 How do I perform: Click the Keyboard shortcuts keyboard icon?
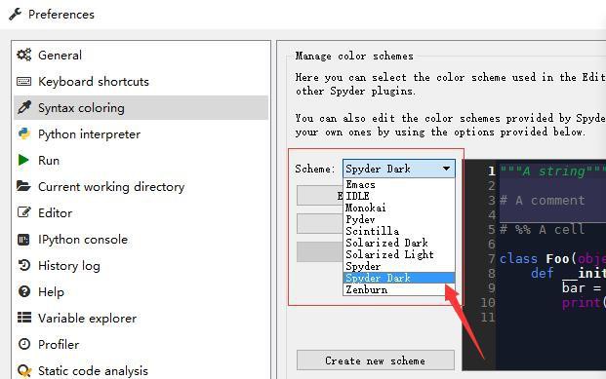pos(24,82)
